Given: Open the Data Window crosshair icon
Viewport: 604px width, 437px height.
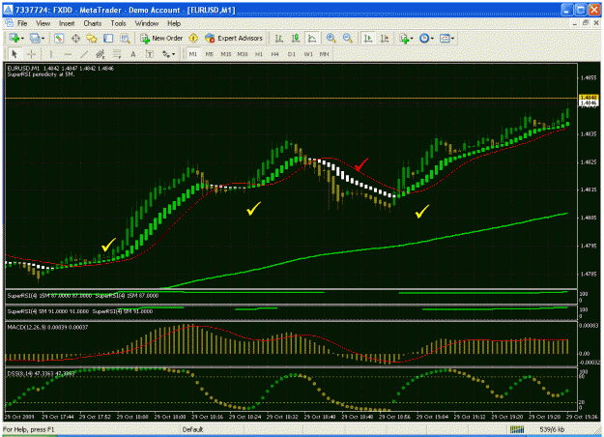Looking at the screenshot, I should [75, 38].
